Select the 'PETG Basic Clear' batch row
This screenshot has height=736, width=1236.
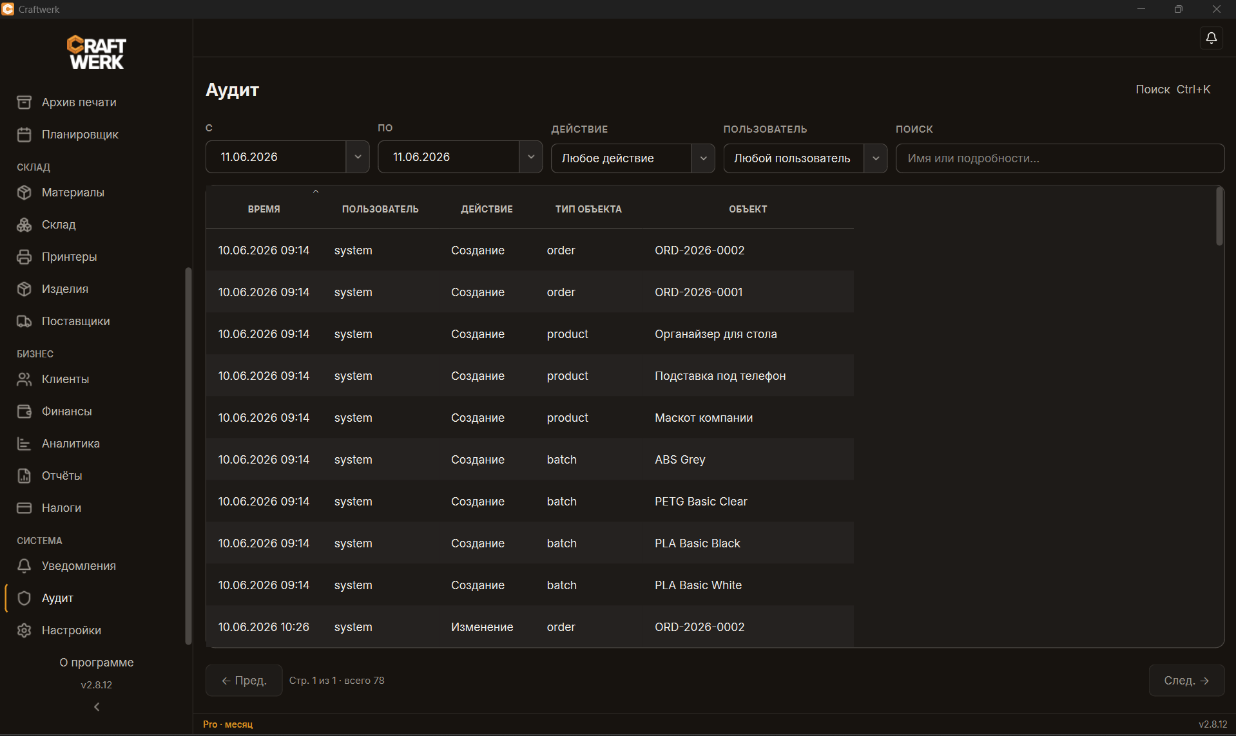pyautogui.click(x=530, y=502)
